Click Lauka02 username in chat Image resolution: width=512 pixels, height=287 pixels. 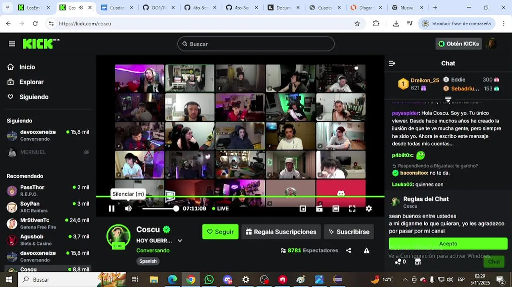(402, 185)
